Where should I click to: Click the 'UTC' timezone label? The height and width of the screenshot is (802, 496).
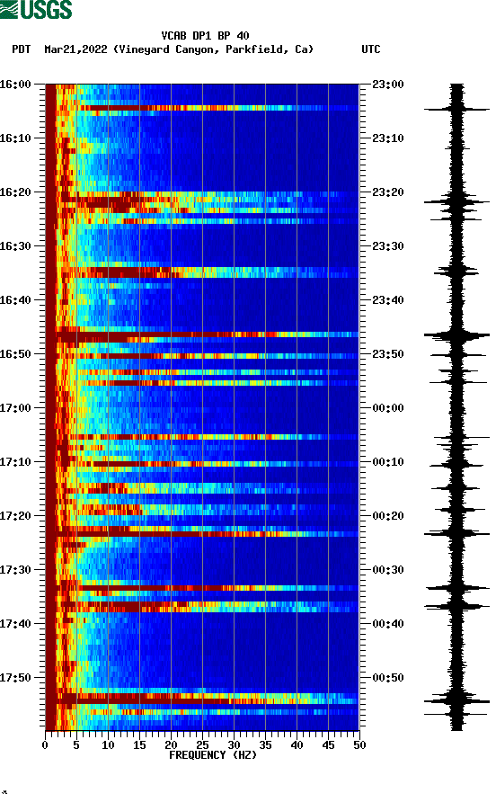coord(371,49)
